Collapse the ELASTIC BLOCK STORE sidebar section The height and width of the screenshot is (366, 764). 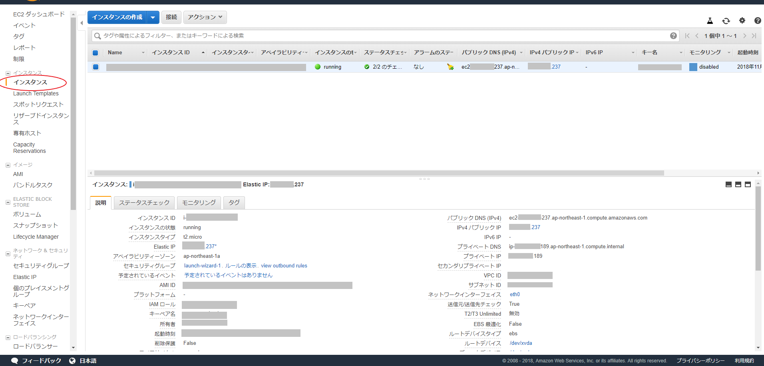(x=7, y=202)
